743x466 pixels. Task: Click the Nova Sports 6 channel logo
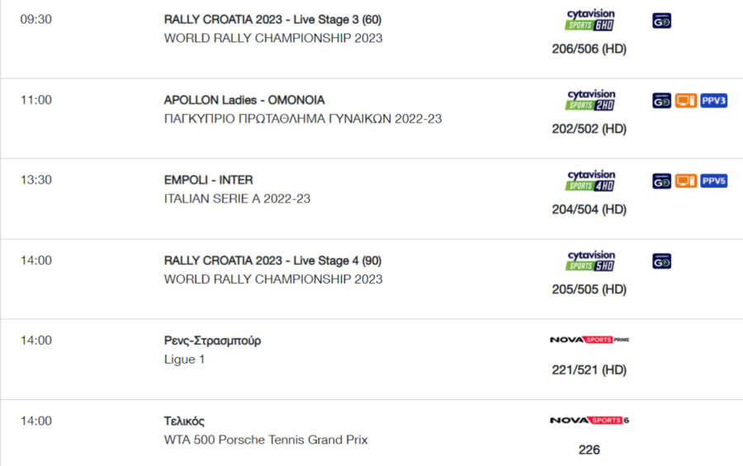point(589,420)
